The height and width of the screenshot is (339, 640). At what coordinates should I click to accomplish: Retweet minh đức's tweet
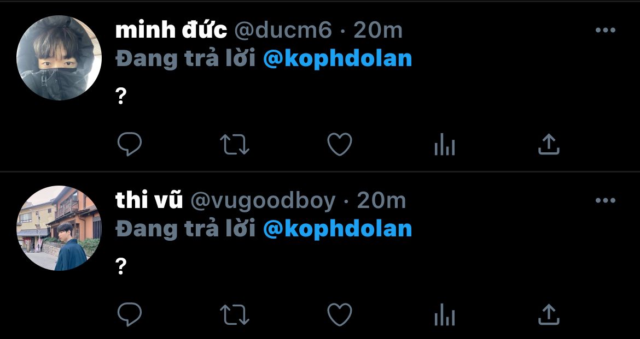click(x=235, y=144)
